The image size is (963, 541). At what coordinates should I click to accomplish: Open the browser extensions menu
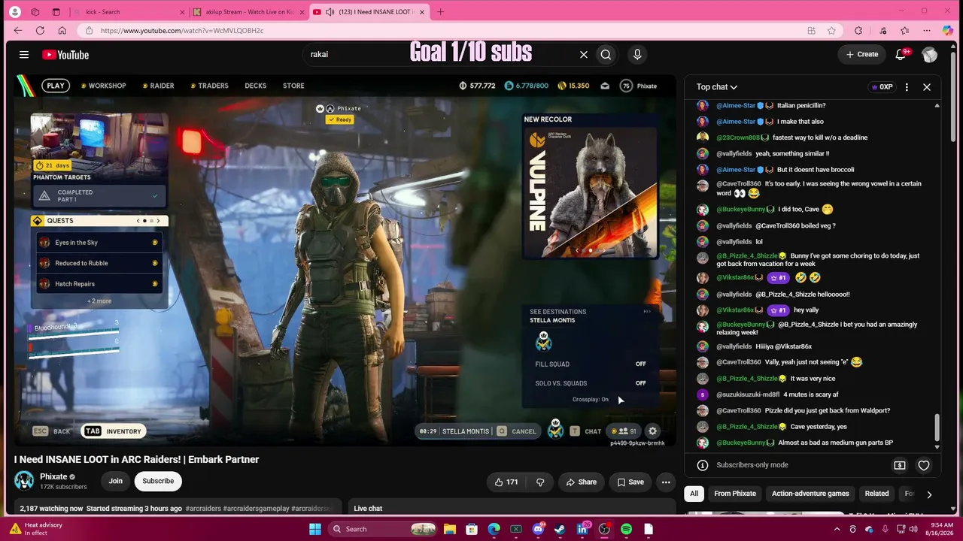pyautogui.click(x=858, y=31)
